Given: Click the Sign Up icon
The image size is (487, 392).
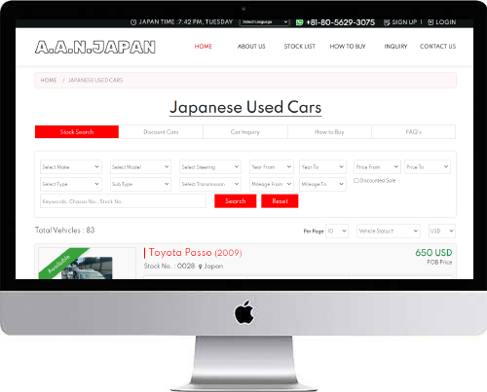Looking at the screenshot, I should [x=387, y=22].
